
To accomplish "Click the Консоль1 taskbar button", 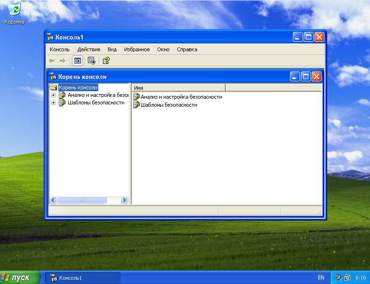I will click(83, 277).
